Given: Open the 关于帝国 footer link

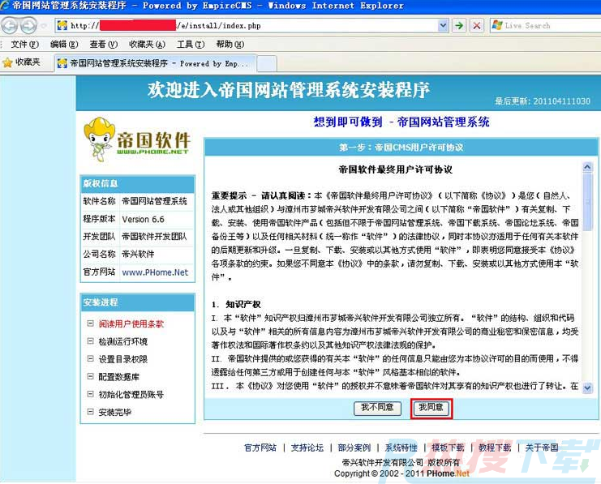Looking at the screenshot, I should click(x=542, y=448).
